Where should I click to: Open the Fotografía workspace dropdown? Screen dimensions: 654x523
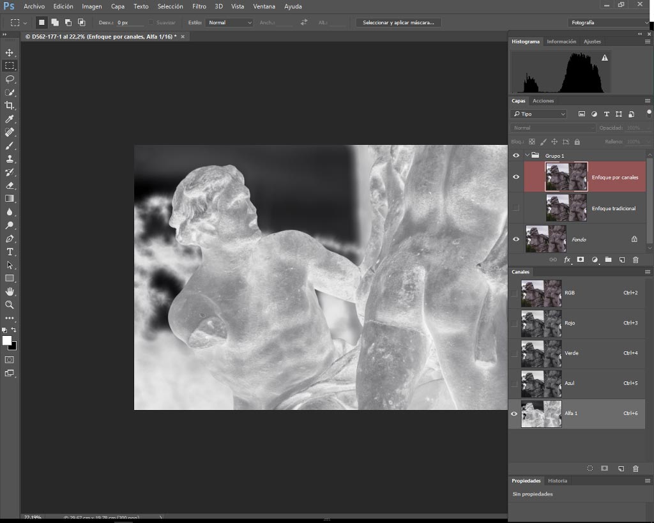pyautogui.click(x=609, y=22)
